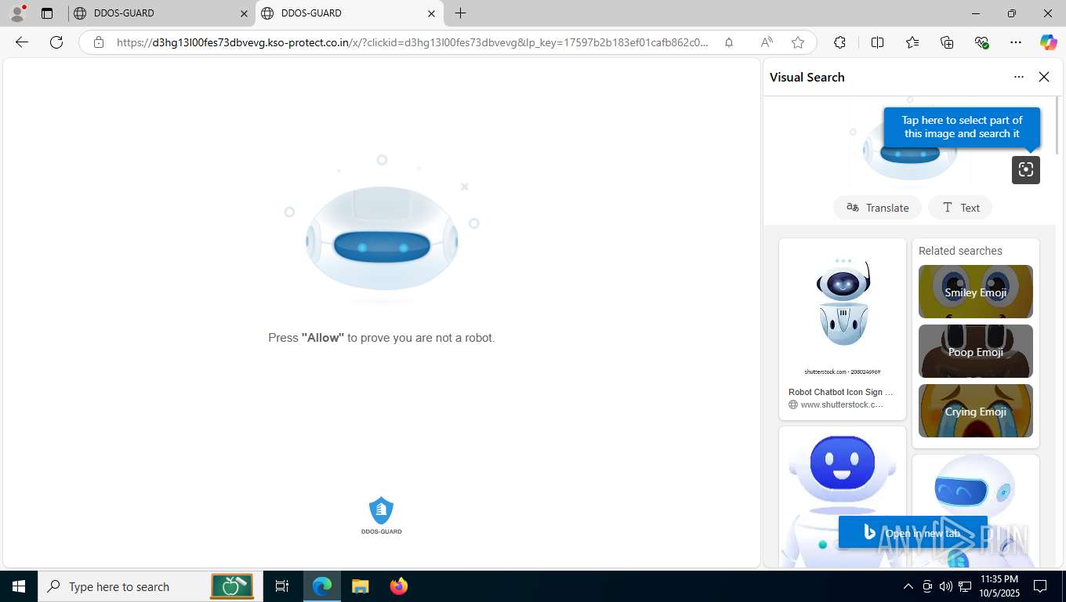The width and height of the screenshot is (1066, 602).
Task: Open the tab actions menu icon
Action: (47, 13)
